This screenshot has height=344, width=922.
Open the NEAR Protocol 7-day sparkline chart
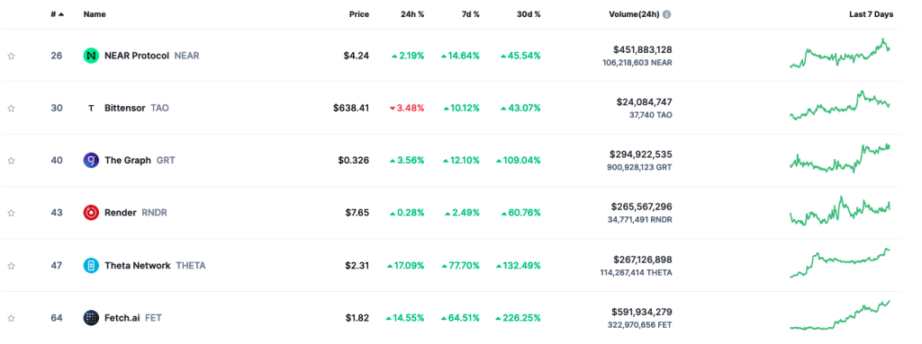pos(840,54)
